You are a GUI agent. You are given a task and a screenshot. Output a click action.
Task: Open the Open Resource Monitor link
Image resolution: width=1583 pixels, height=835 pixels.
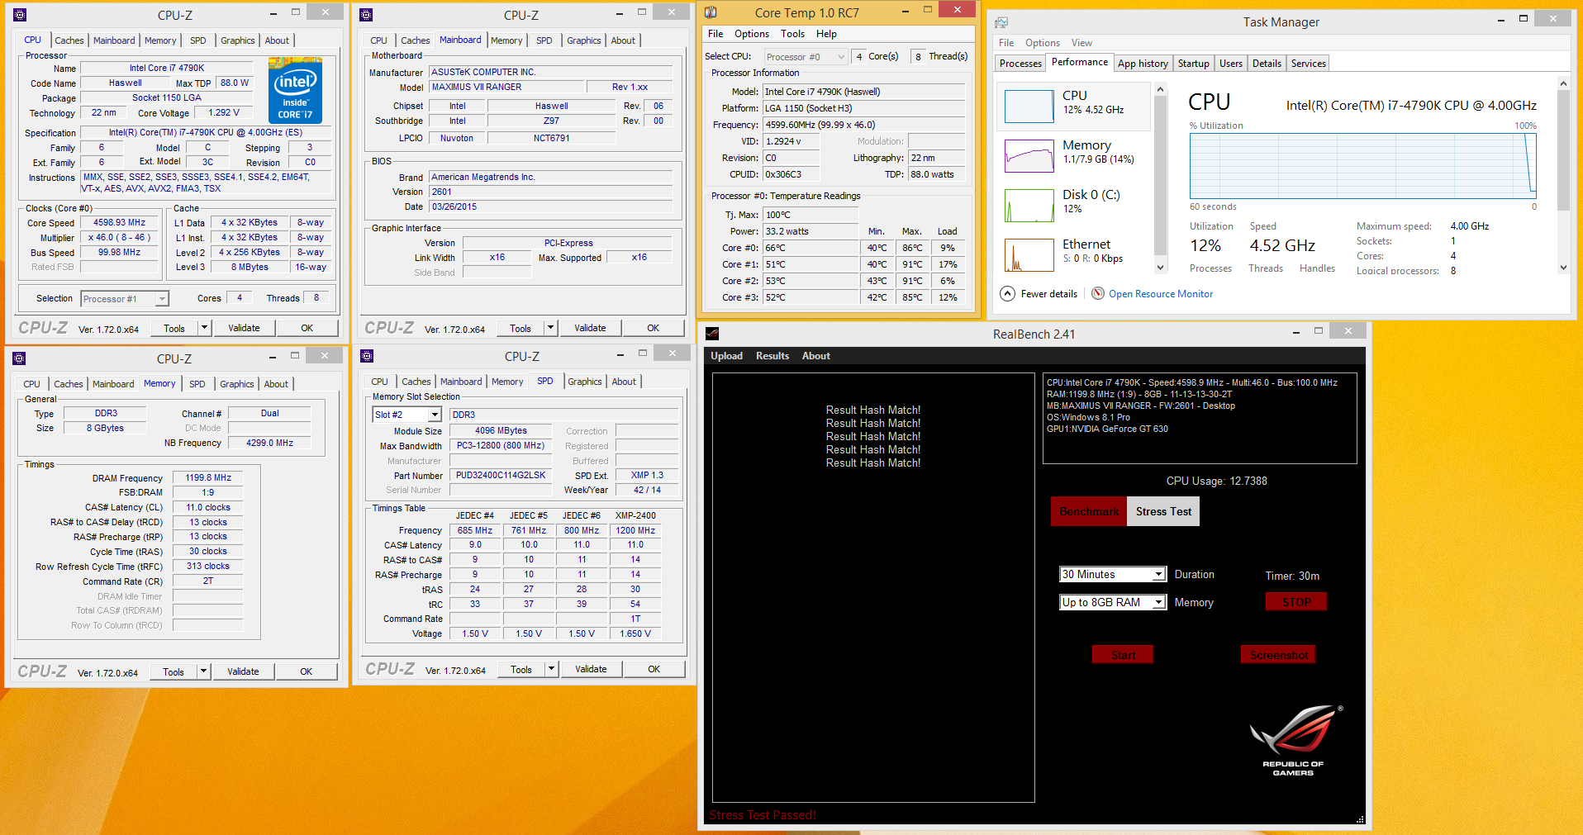tap(1161, 294)
